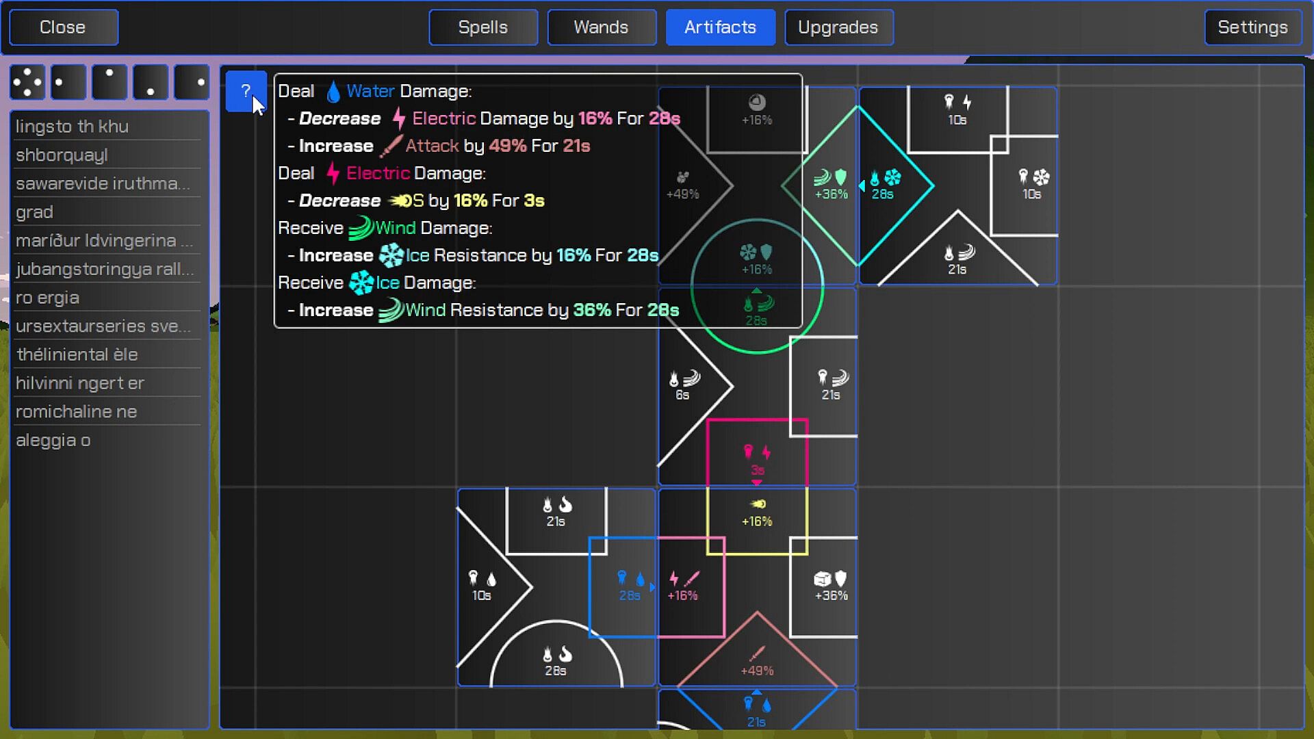Screen dimensions: 1314x739
Task: Open the Settings menu
Action: pyautogui.click(x=1252, y=27)
